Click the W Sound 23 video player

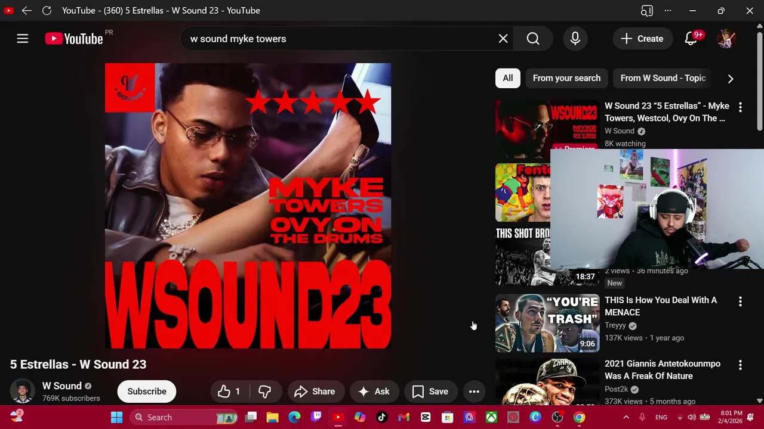coord(248,206)
